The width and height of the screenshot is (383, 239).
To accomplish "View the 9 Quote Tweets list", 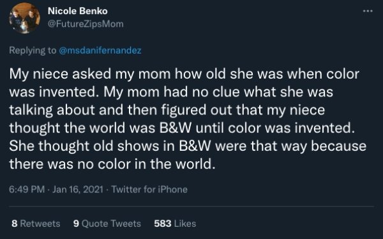I will [x=107, y=224].
